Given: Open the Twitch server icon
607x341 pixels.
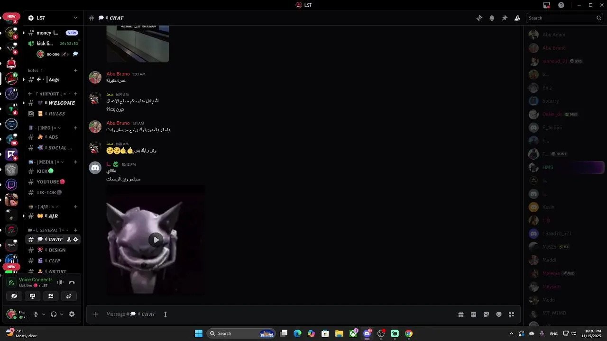Looking at the screenshot, I should [12, 185].
